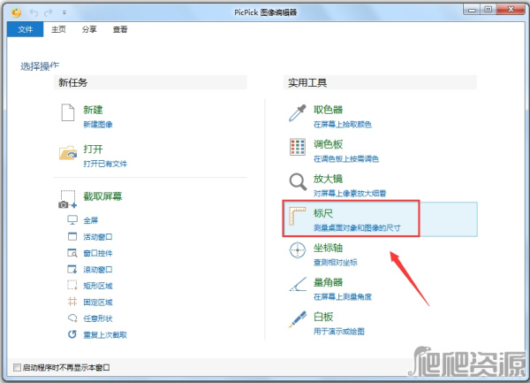This screenshot has width=530, height=383.
Task: Click 在屏幕上测量角度 description text
Action: click(343, 297)
